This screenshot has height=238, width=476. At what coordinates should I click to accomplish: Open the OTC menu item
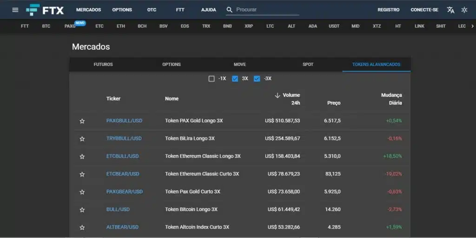[152, 10]
